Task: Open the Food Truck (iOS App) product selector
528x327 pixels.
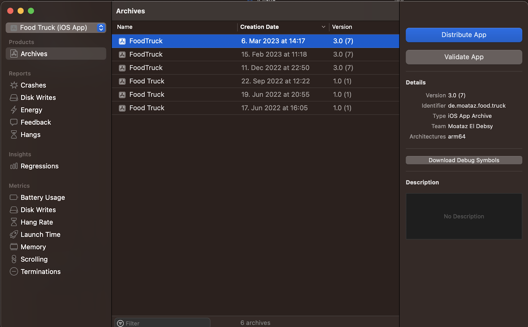Action: (x=56, y=28)
